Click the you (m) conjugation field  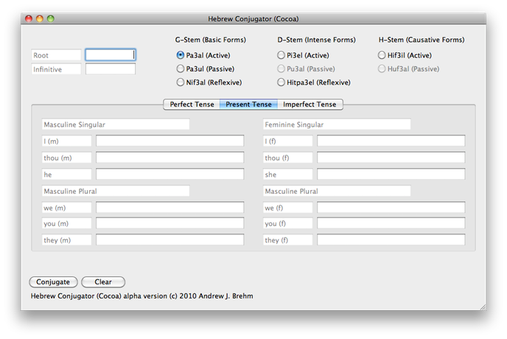tap(169, 223)
